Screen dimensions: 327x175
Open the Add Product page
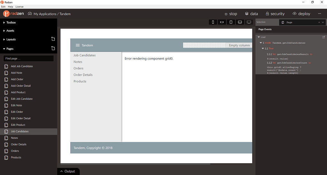point(28,92)
